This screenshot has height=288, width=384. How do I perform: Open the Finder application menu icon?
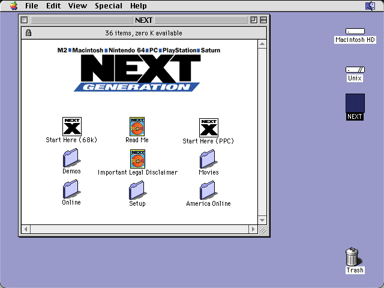click(x=370, y=6)
